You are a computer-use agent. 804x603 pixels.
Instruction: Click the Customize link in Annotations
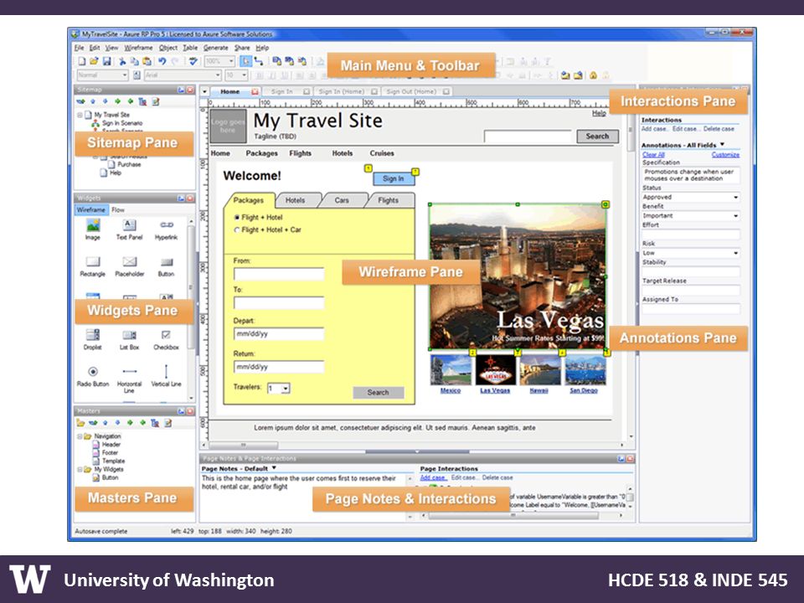[x=725, y=154]
